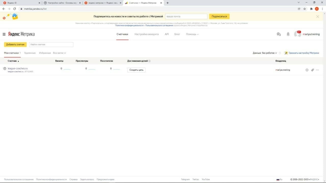326x183 pixels.
Task: Open the Справка footer link
Action: [73, 179]
